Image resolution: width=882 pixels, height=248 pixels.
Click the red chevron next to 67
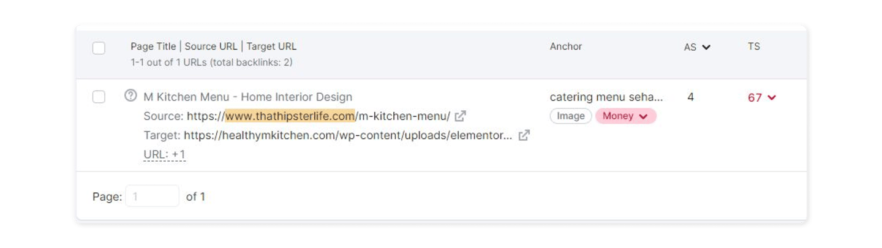(772, 97)
